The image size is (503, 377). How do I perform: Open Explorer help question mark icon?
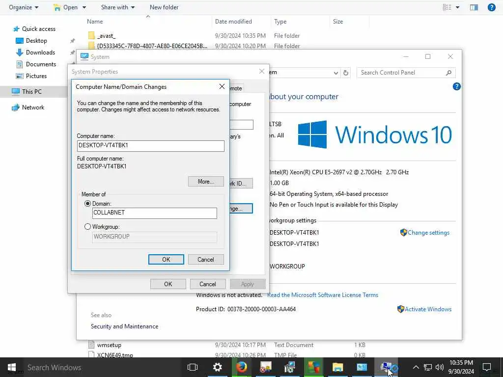pyautogui.click(x=491, y=7)
